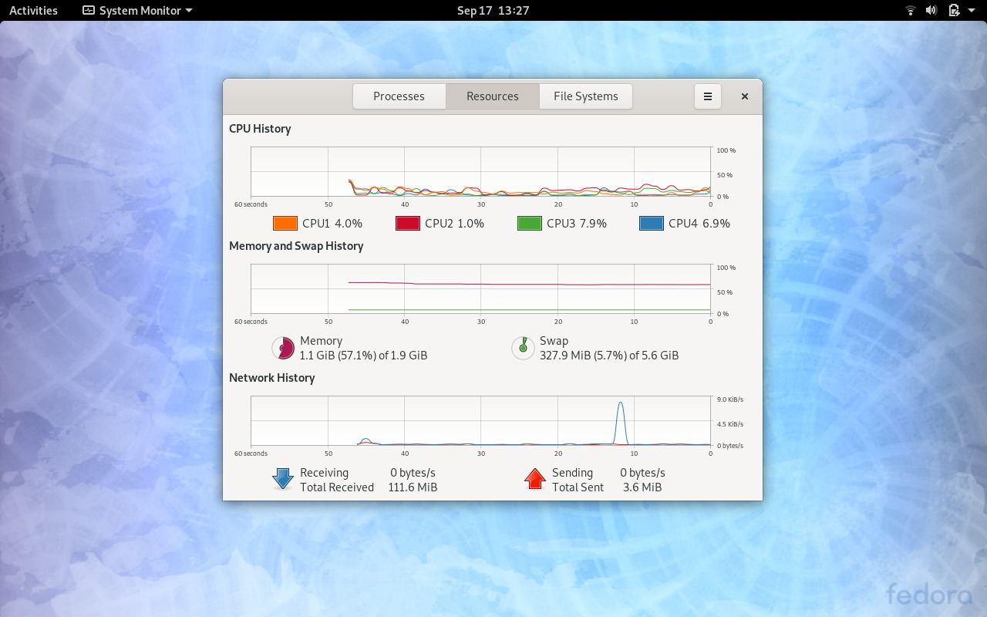Expand the system status menu arrow
The height and width of the screenshot is (617, 987).
[973, 11]
